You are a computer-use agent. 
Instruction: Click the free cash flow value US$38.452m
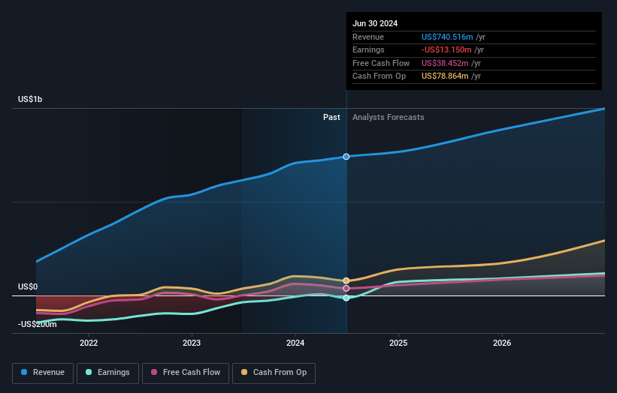click(445, 63)
